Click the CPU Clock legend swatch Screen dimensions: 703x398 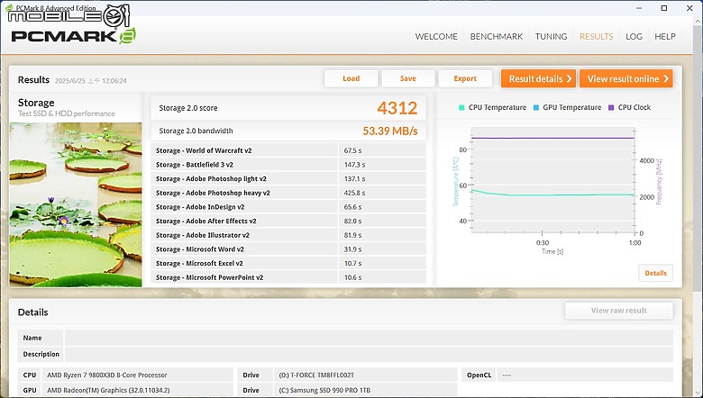(x=611, y=107)
